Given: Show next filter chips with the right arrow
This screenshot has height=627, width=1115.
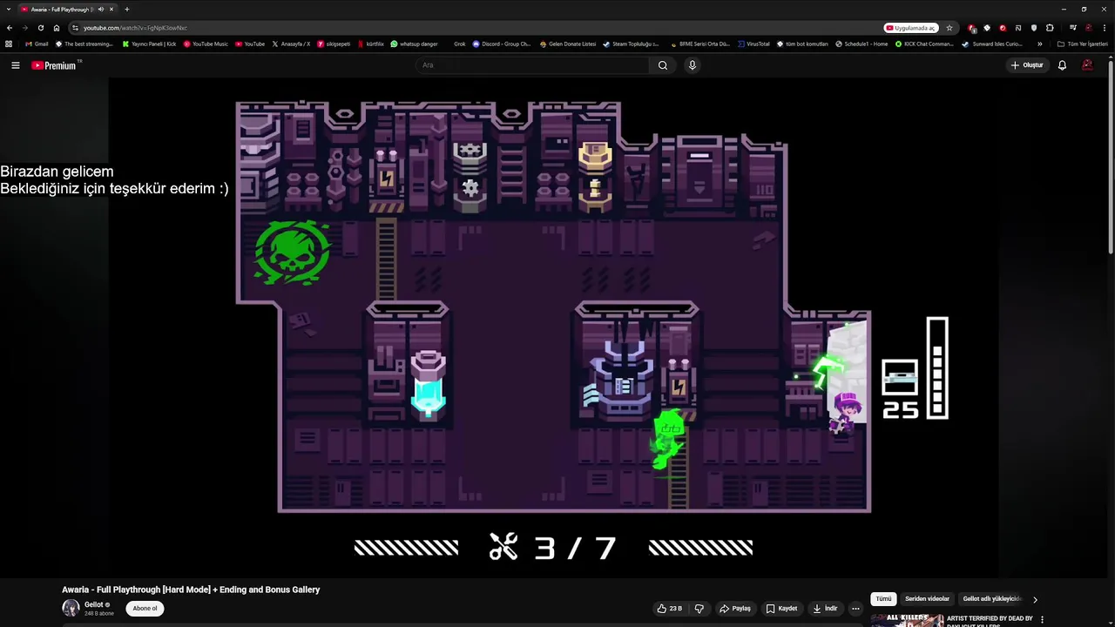Looking at the screenshot, I should click(x=1035, y=599).
